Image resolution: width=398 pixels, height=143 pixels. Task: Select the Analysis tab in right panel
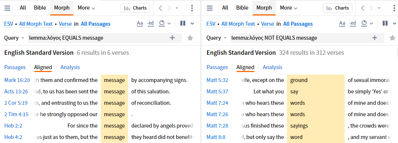(x=272, y=67)
